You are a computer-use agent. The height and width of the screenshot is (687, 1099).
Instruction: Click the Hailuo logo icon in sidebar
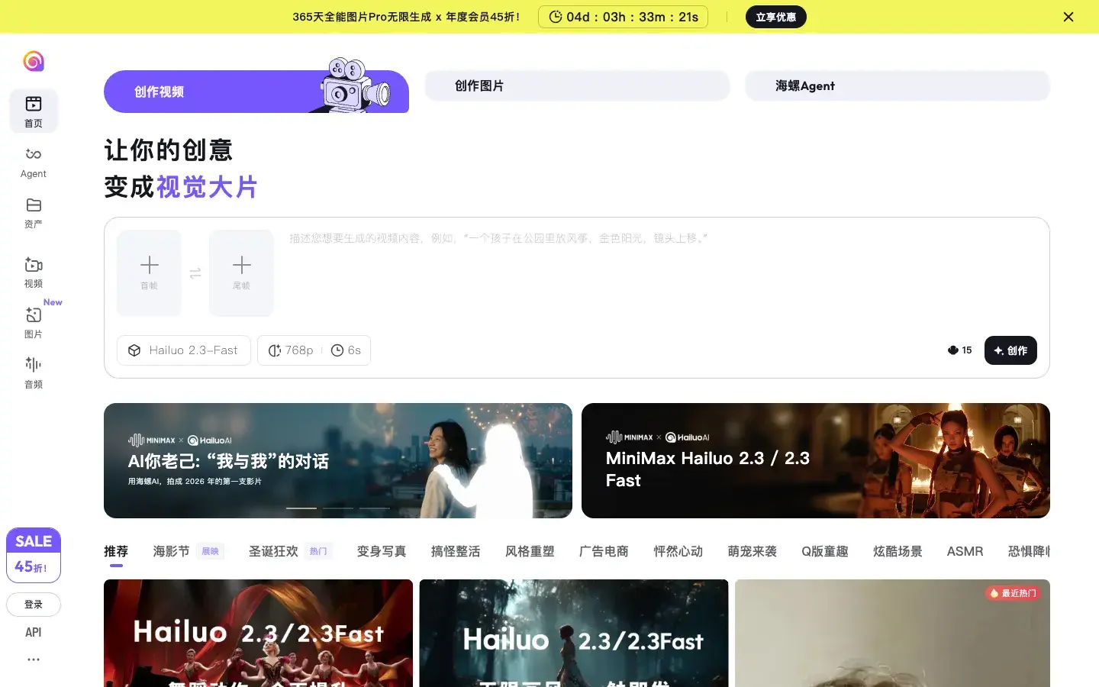[34, 61]
